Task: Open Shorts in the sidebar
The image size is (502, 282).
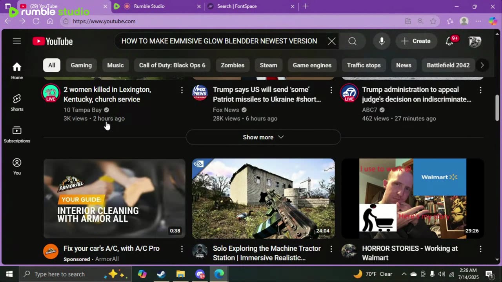Action: click(x=17, y=103)
